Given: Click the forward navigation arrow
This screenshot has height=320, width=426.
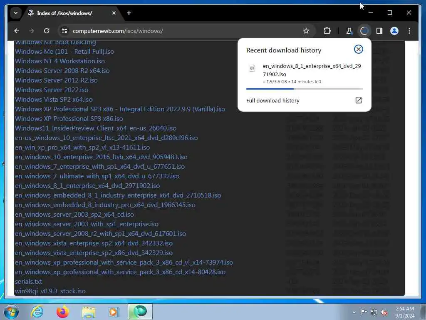Looking at the screenshot, I should tap(32, 31).
